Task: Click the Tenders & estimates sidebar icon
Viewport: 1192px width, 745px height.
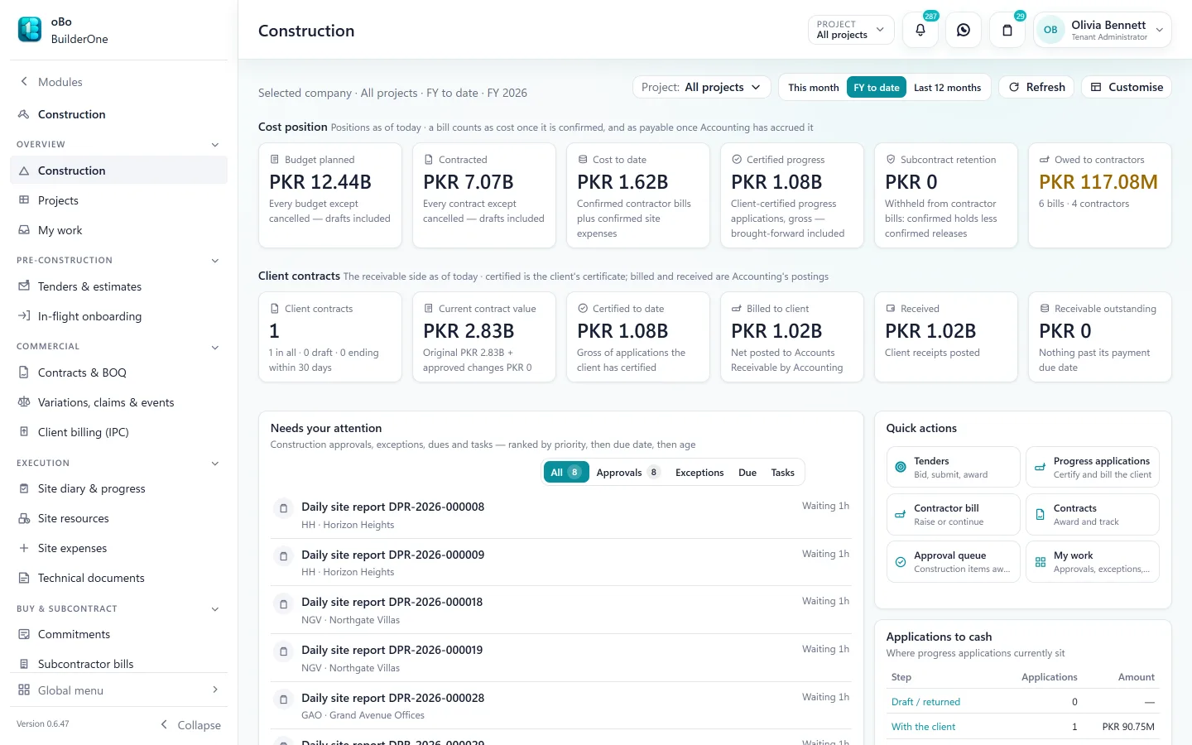Action: (x=24, y=286)
